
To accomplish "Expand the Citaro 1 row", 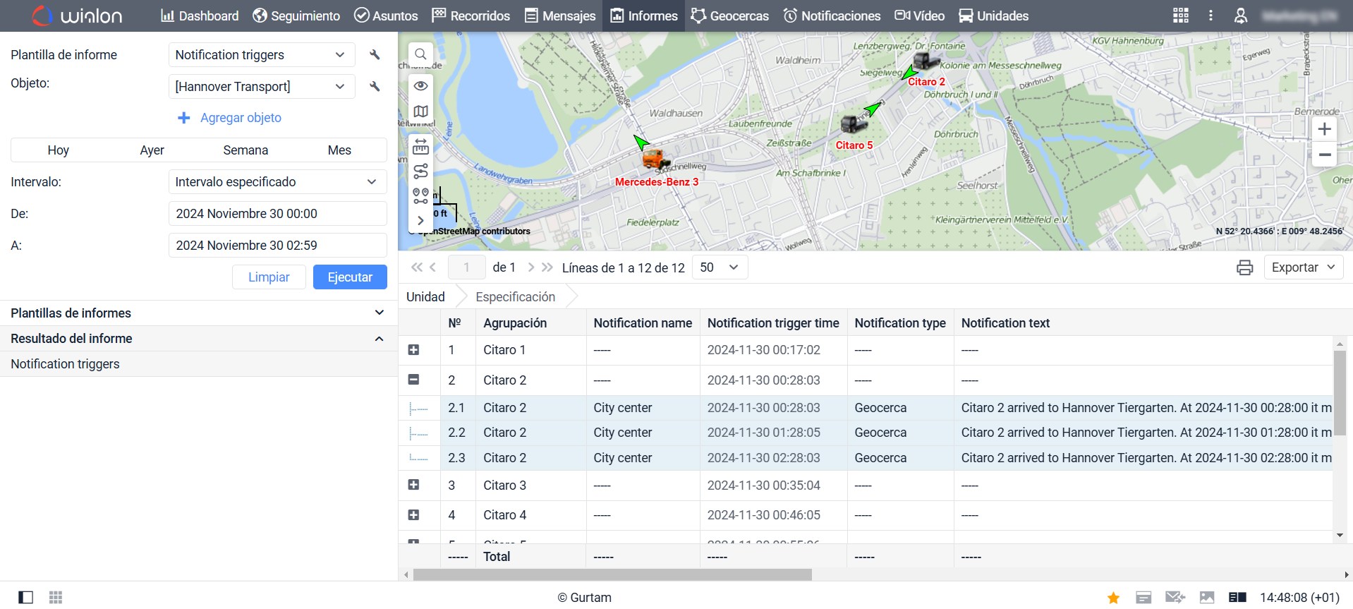I will point(414,350).
